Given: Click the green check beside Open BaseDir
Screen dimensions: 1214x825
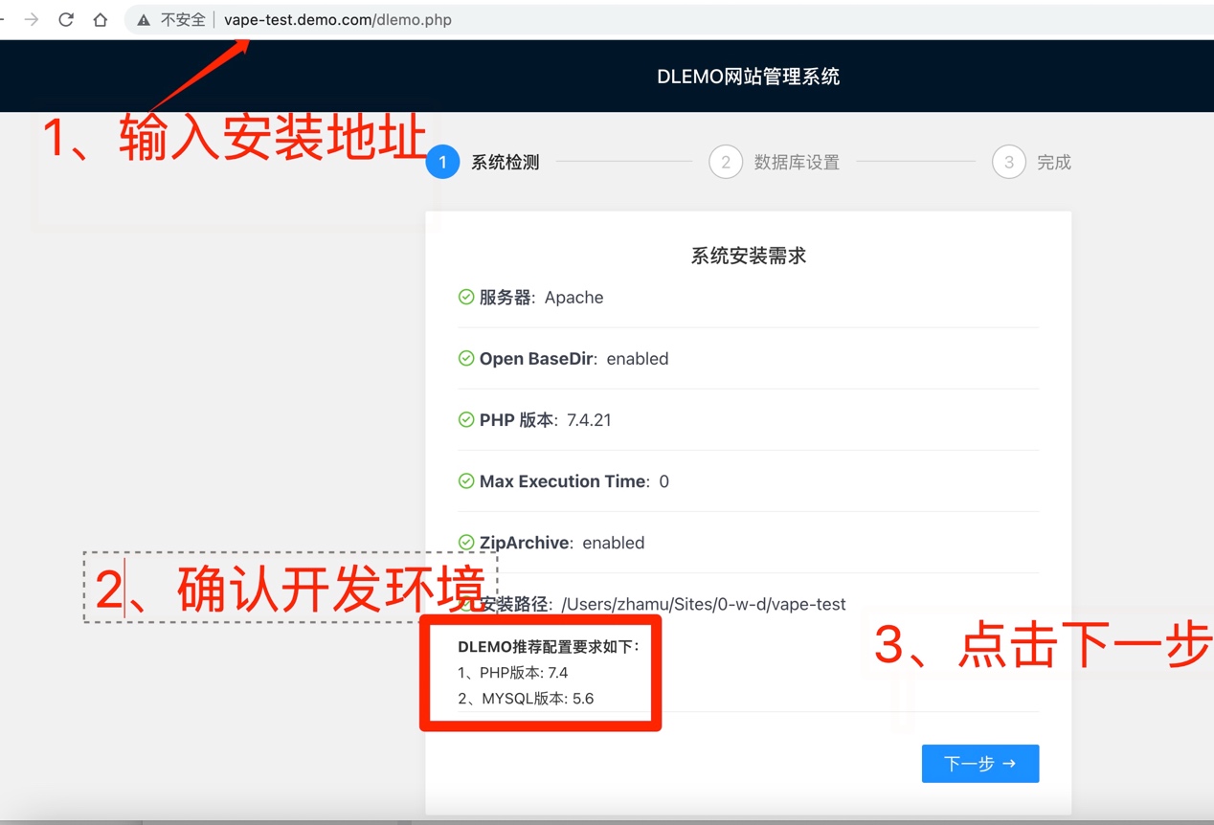Looking at the screenshot, I should coord(466,359).
